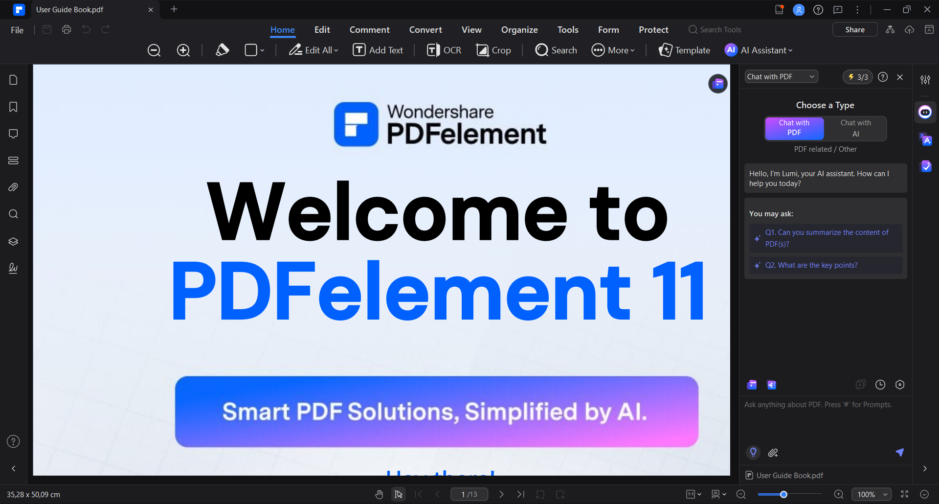Click the Share button
The height and width of the screenshot is (504, 939).
[855, 30]
